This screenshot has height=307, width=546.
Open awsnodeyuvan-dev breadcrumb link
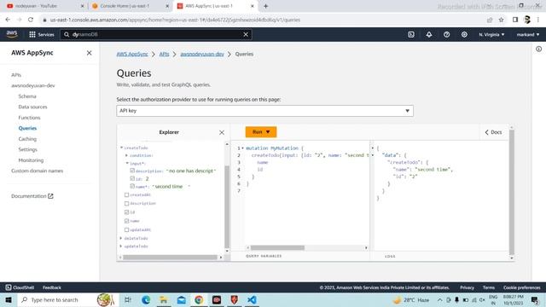[202, 54]
